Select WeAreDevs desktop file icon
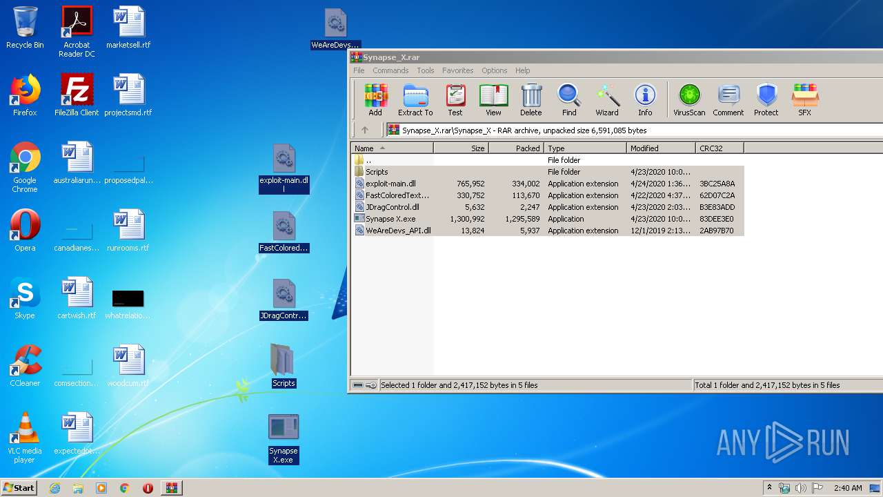This screenshot has height=497, width=883. [335, 29]
